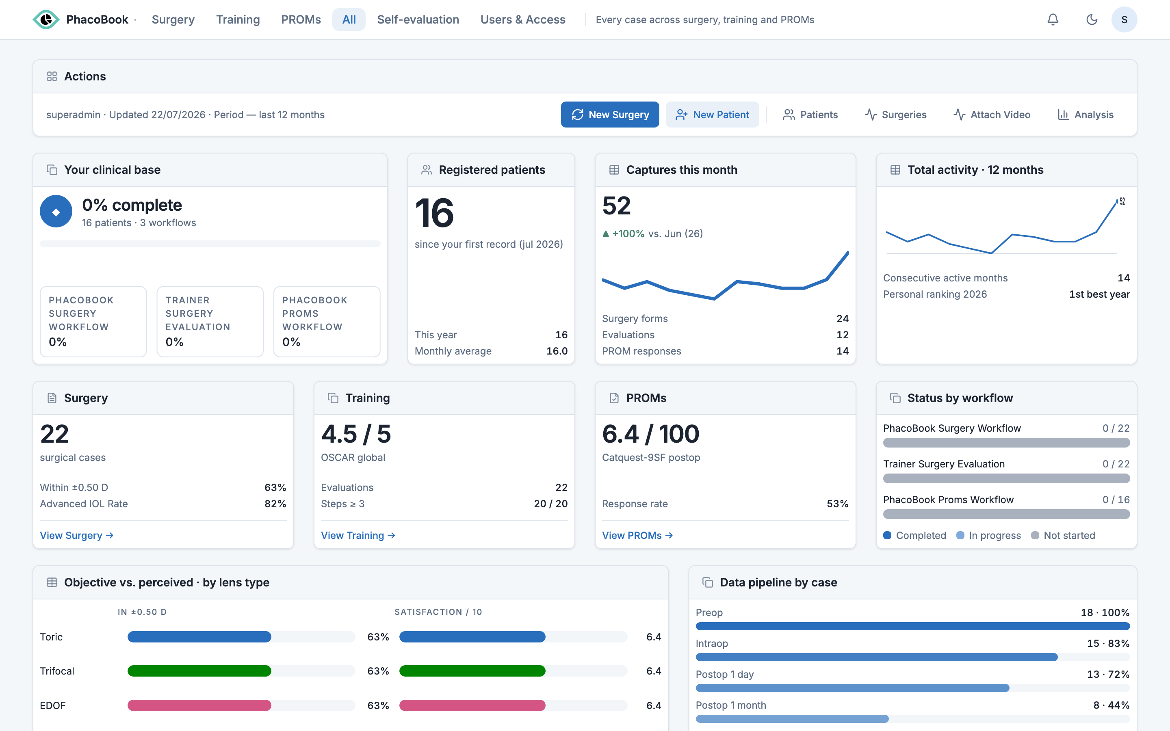1170x731 pixels.
Task: Click 'Advanced IOL Rate' row
Action: point(163,504)
